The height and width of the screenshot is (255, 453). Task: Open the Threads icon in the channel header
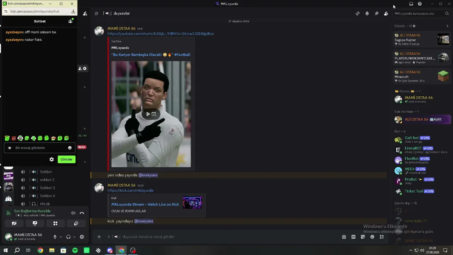(357, 13)
